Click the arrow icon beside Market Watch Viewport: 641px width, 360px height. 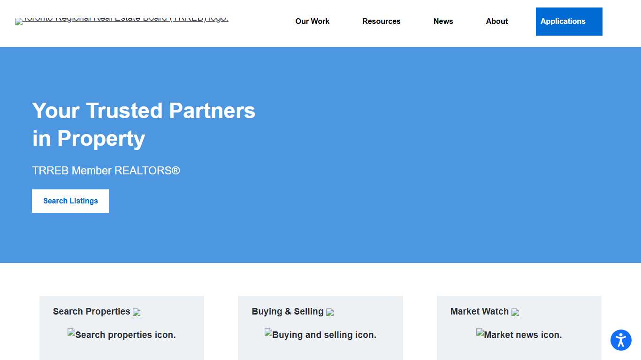click(516, 312)
